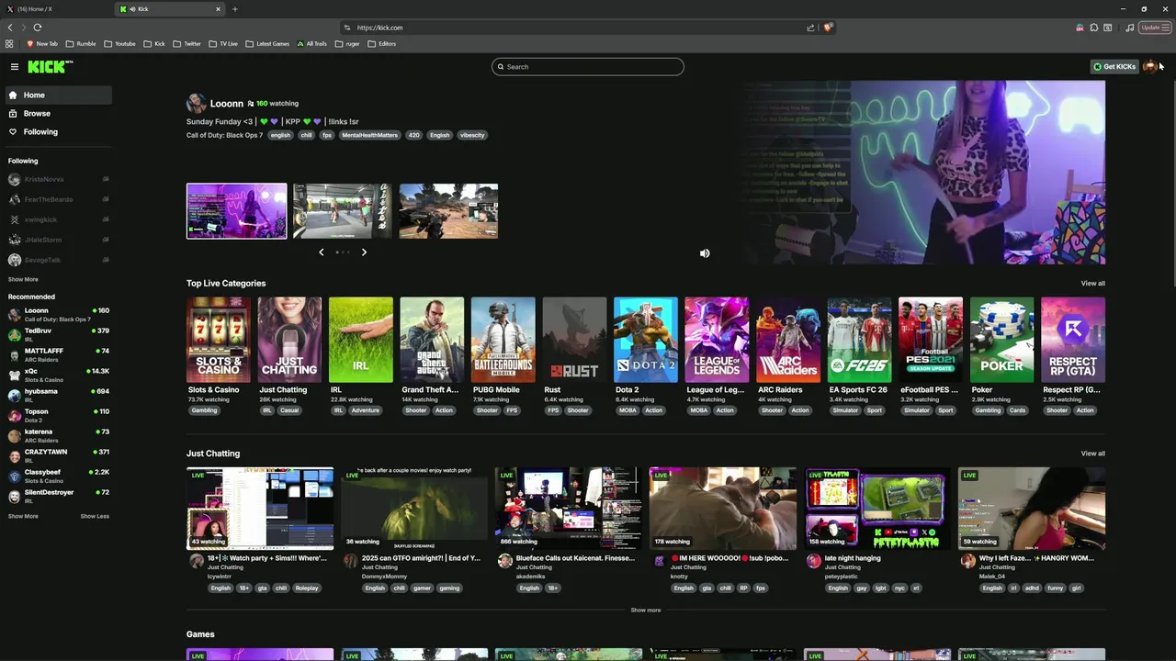Open the Latest Games bookmark folder
Viewport: 1176px width, 661px height.
pos(267,43)
